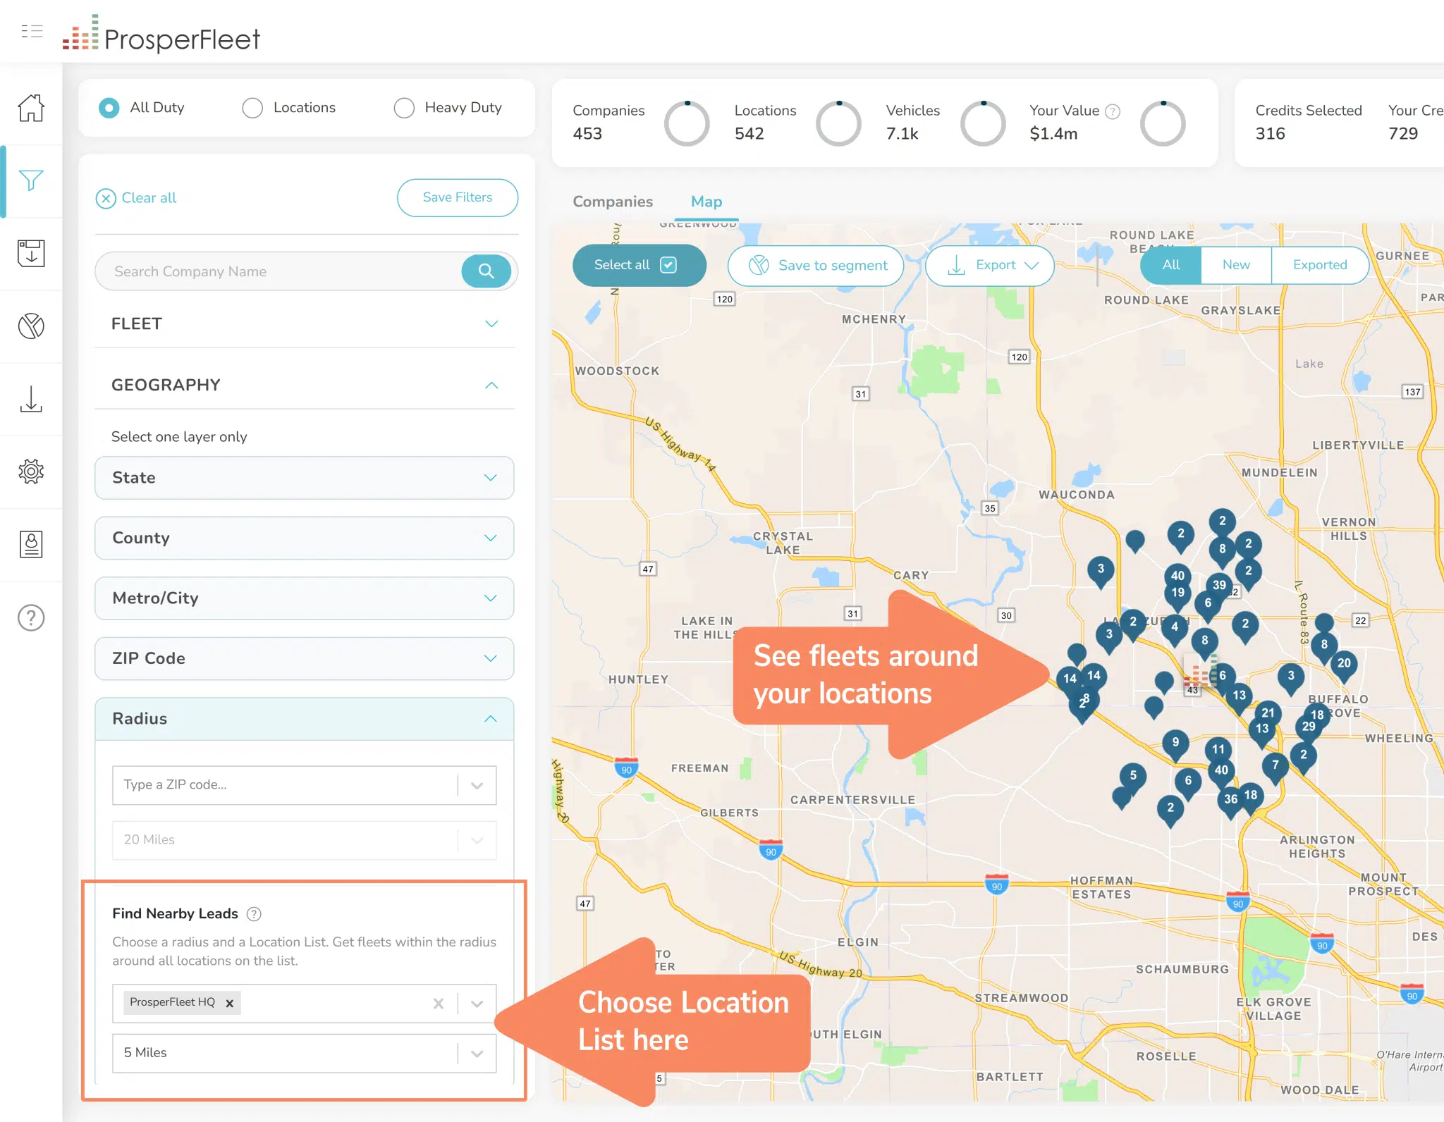This screenshot has width=1444, height=1122.
Task: Click the Your Value $1.4m figure
Action: pos(1053,134)
